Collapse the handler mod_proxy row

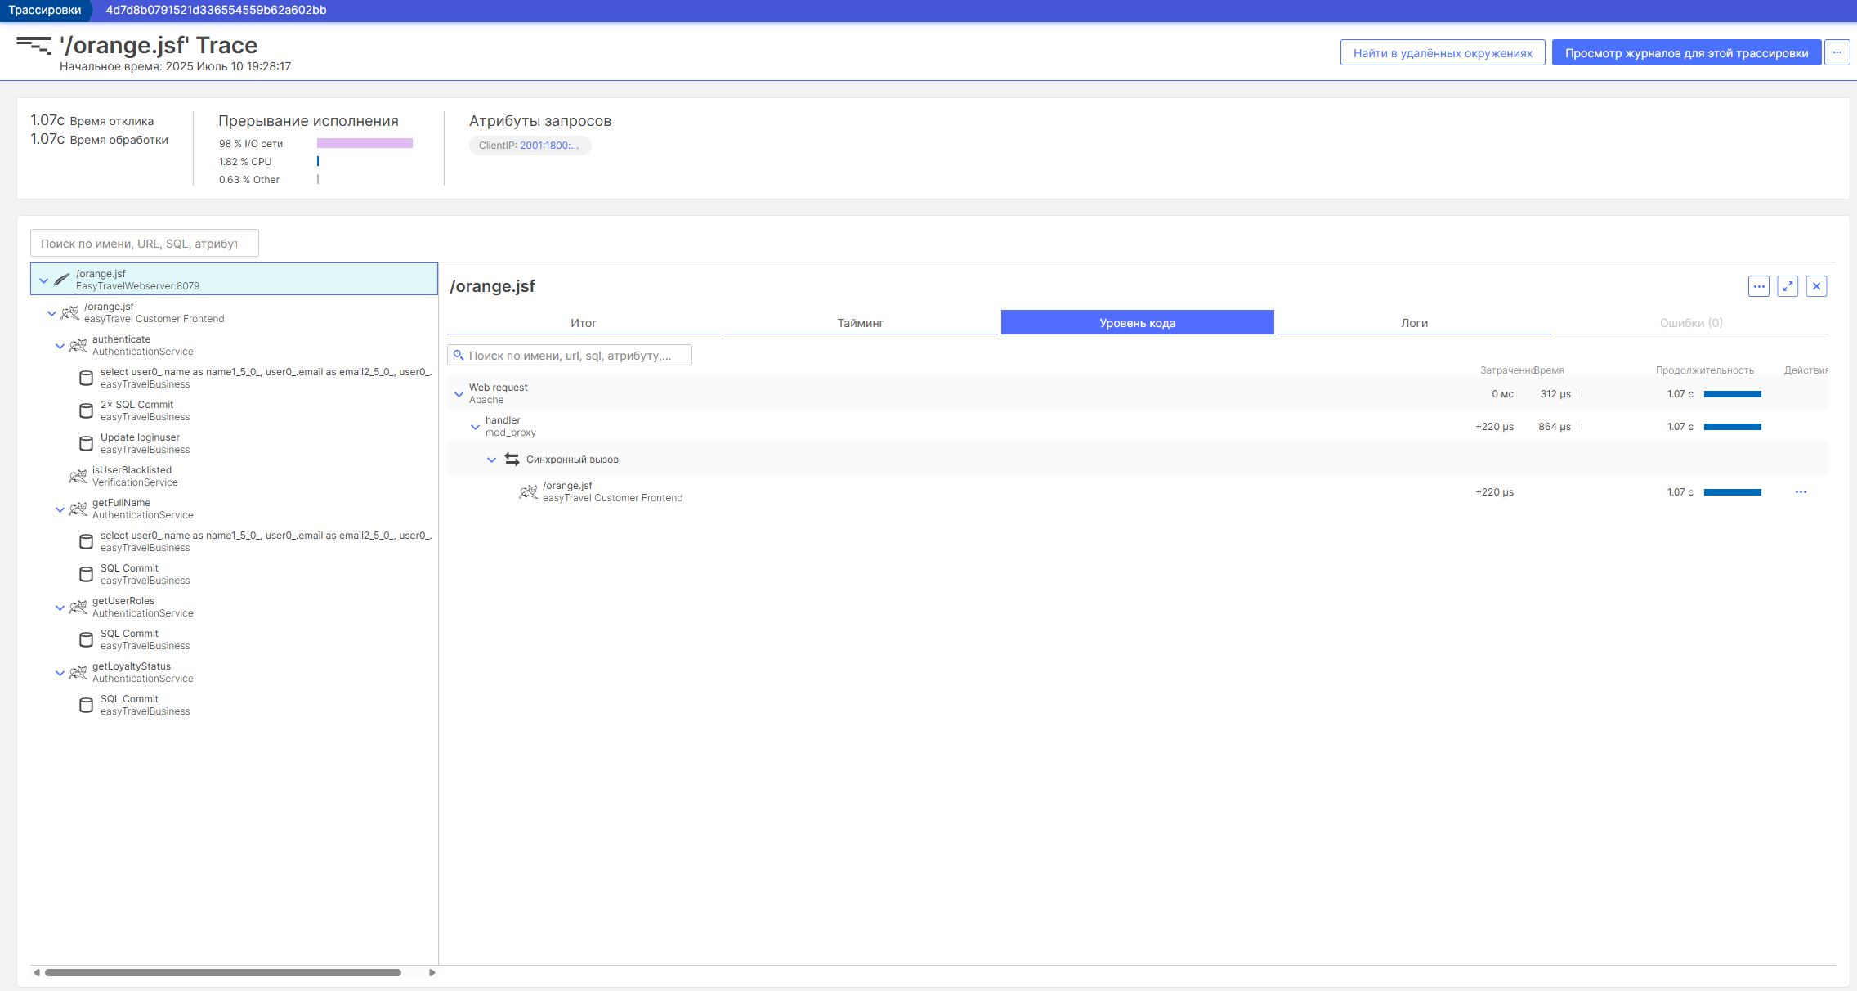tap(475, 427)
